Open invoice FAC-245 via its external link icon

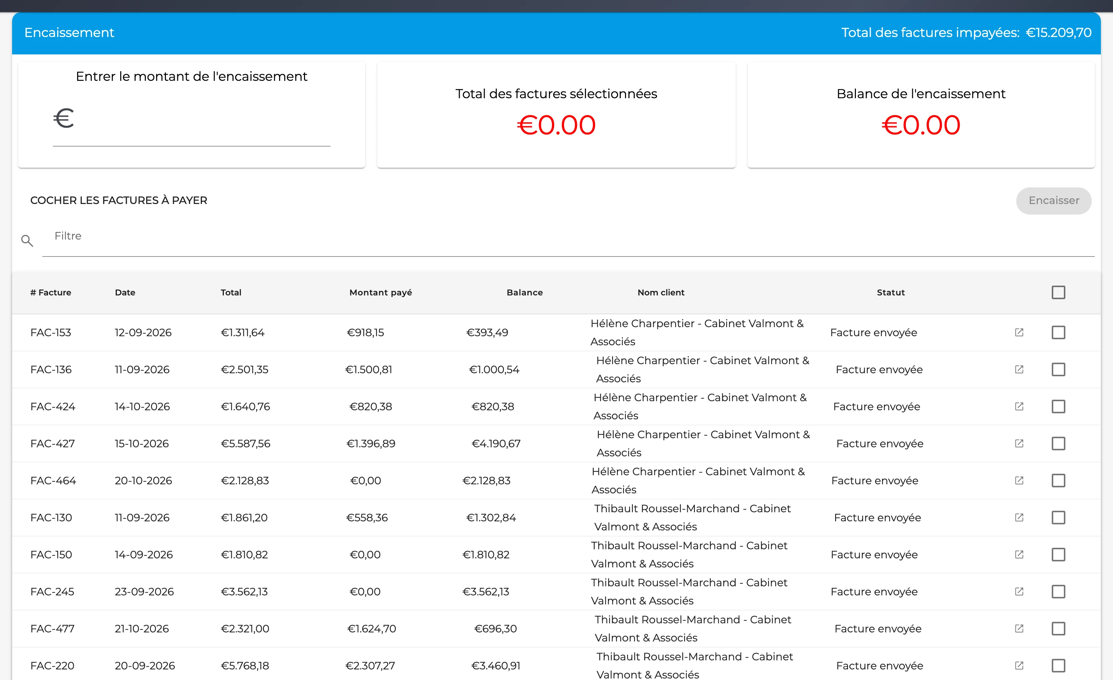coord(1019,592)
